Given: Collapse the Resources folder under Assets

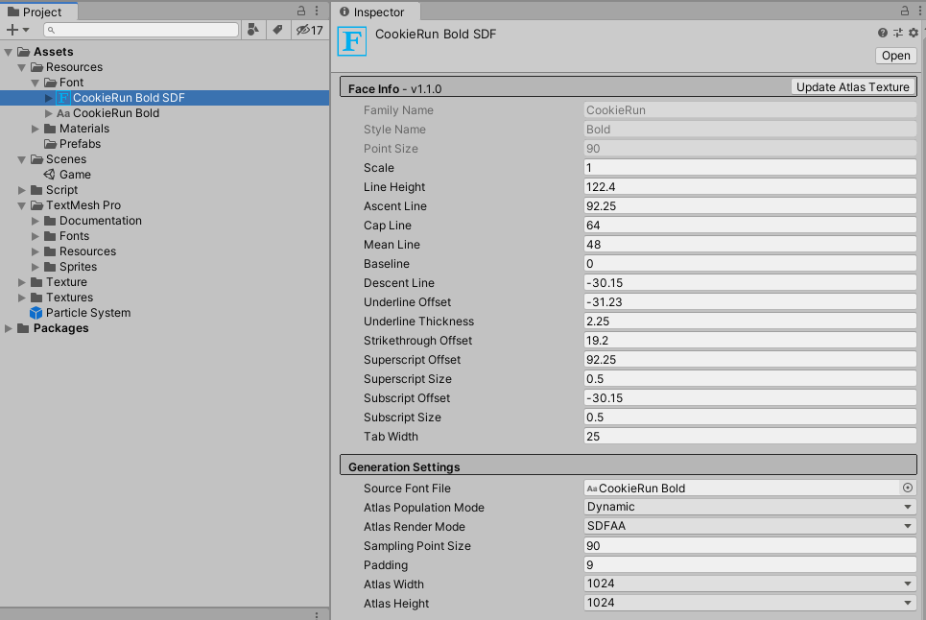Looking at the screenshot, I should (22, 67).
